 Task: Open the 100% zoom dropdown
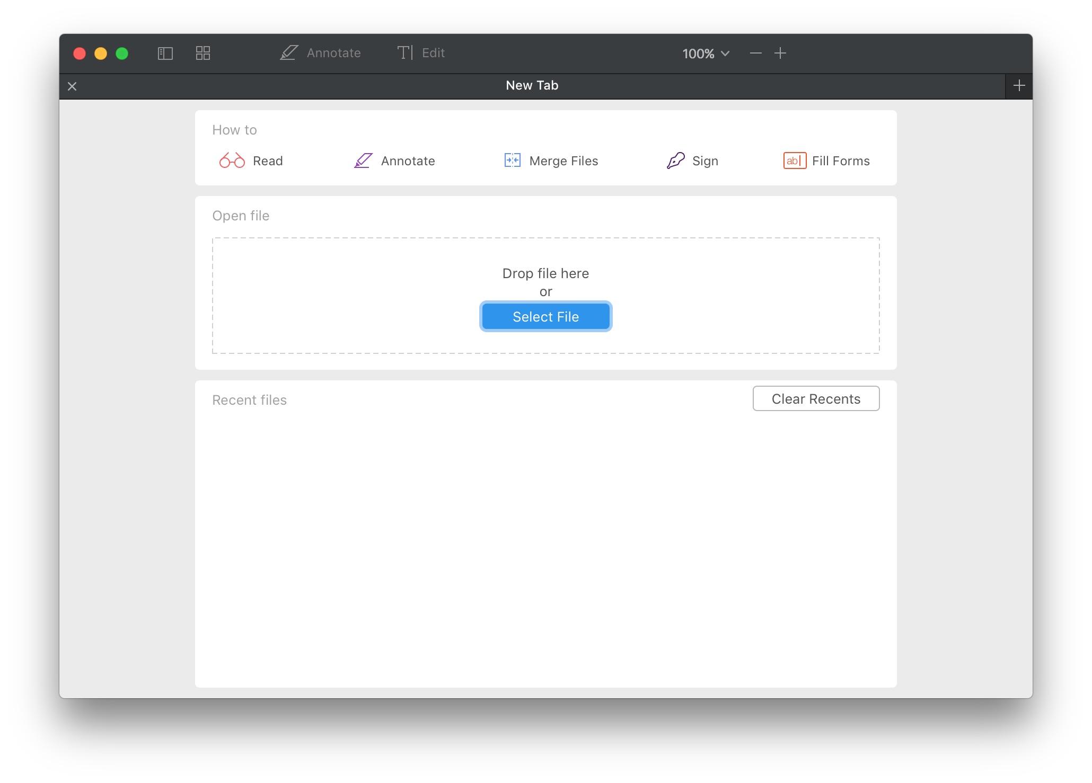click(x=706, y=54)
